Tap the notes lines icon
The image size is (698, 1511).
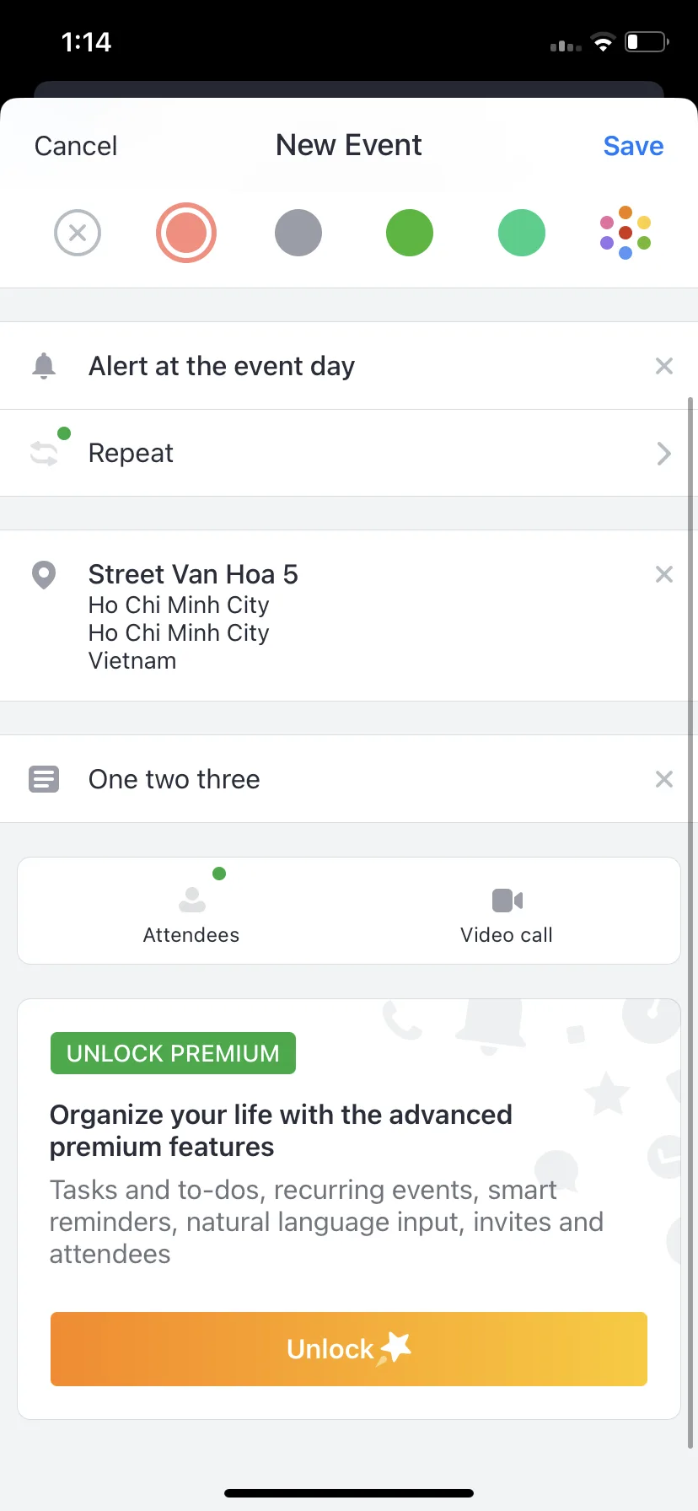(44, 779)
